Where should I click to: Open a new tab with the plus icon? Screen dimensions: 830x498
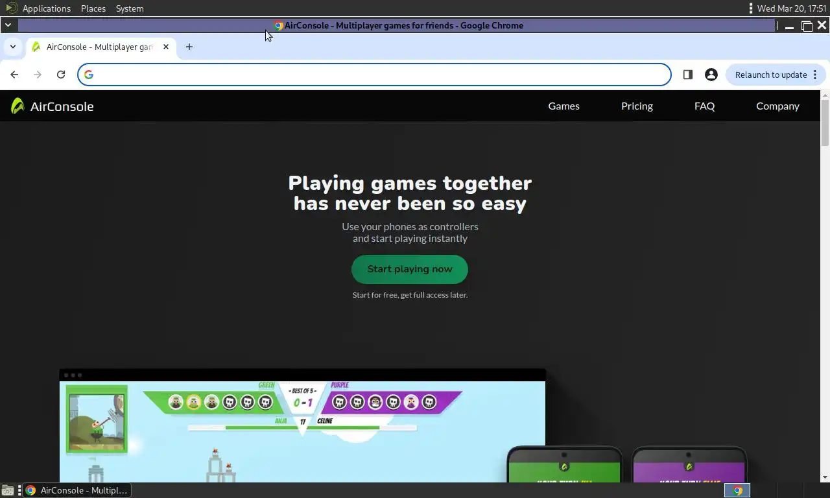point(189,47)
